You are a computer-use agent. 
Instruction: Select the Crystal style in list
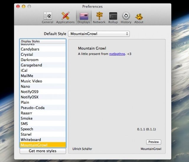pyautogui.click(x=27, y=54)
